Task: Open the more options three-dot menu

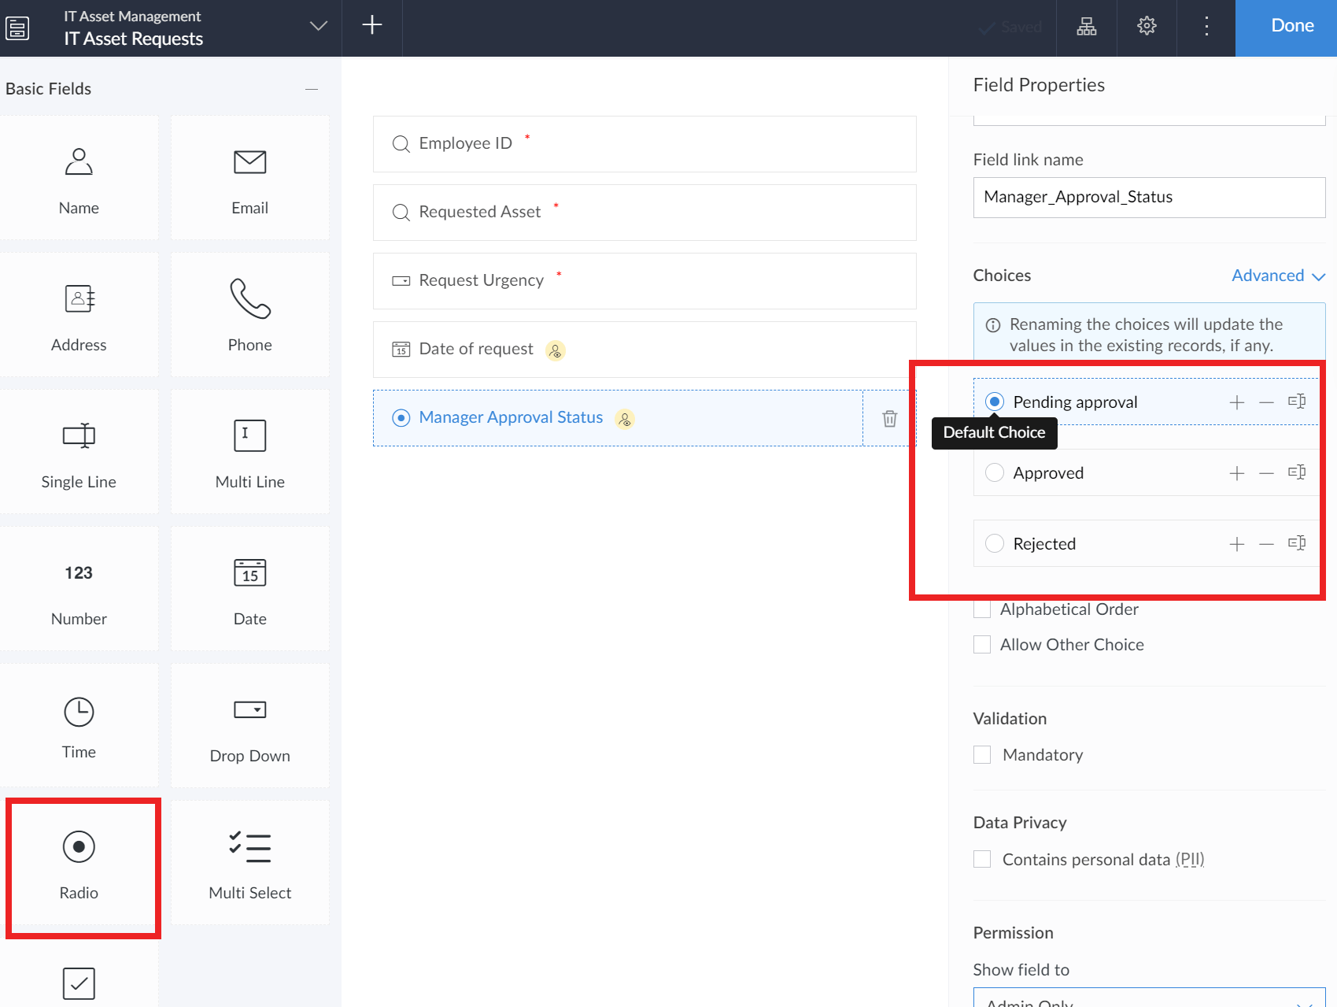Action: click(x=1206, y=26)
